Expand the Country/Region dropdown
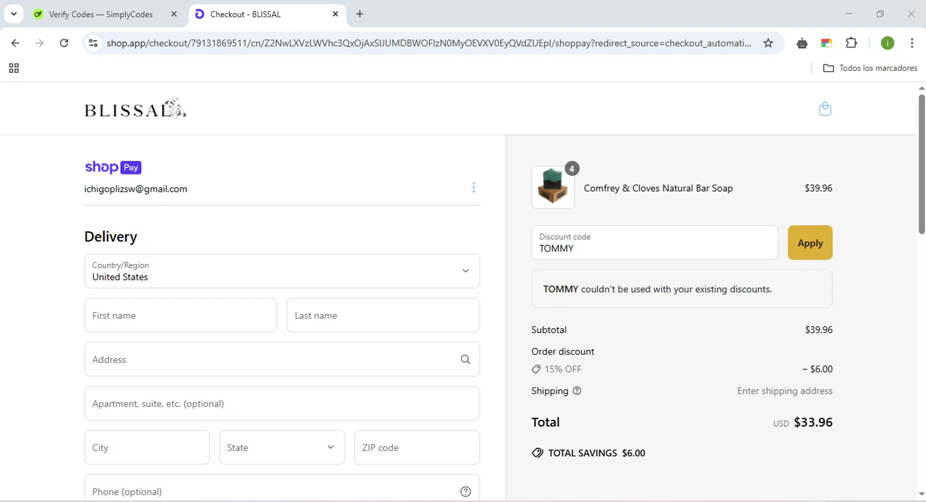 click(x=282, y=271)
